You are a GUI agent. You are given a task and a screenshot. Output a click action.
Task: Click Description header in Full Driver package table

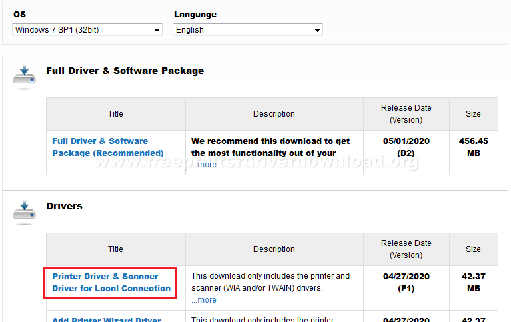coord(274,114)
